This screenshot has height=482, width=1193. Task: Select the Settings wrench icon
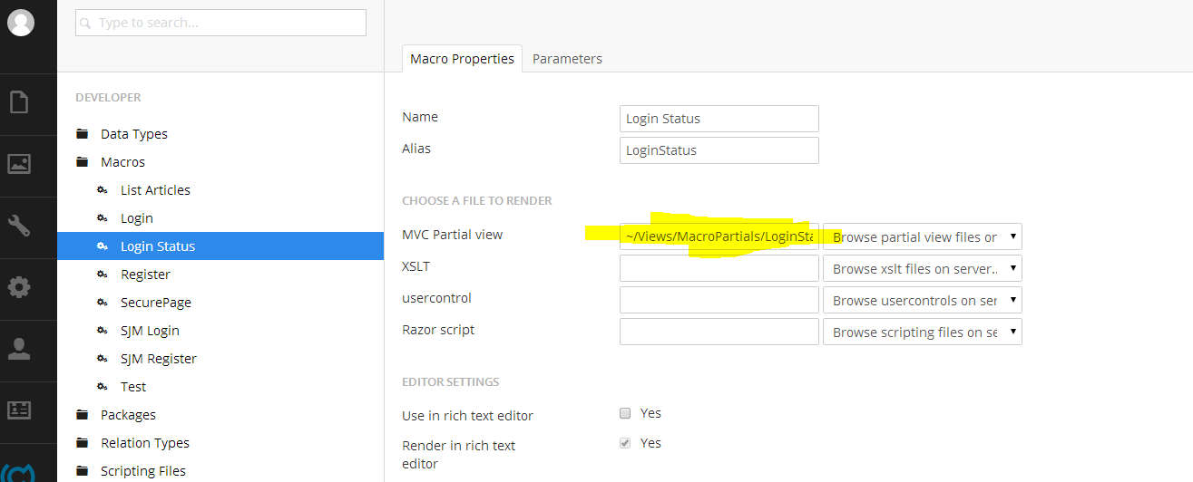19,226
